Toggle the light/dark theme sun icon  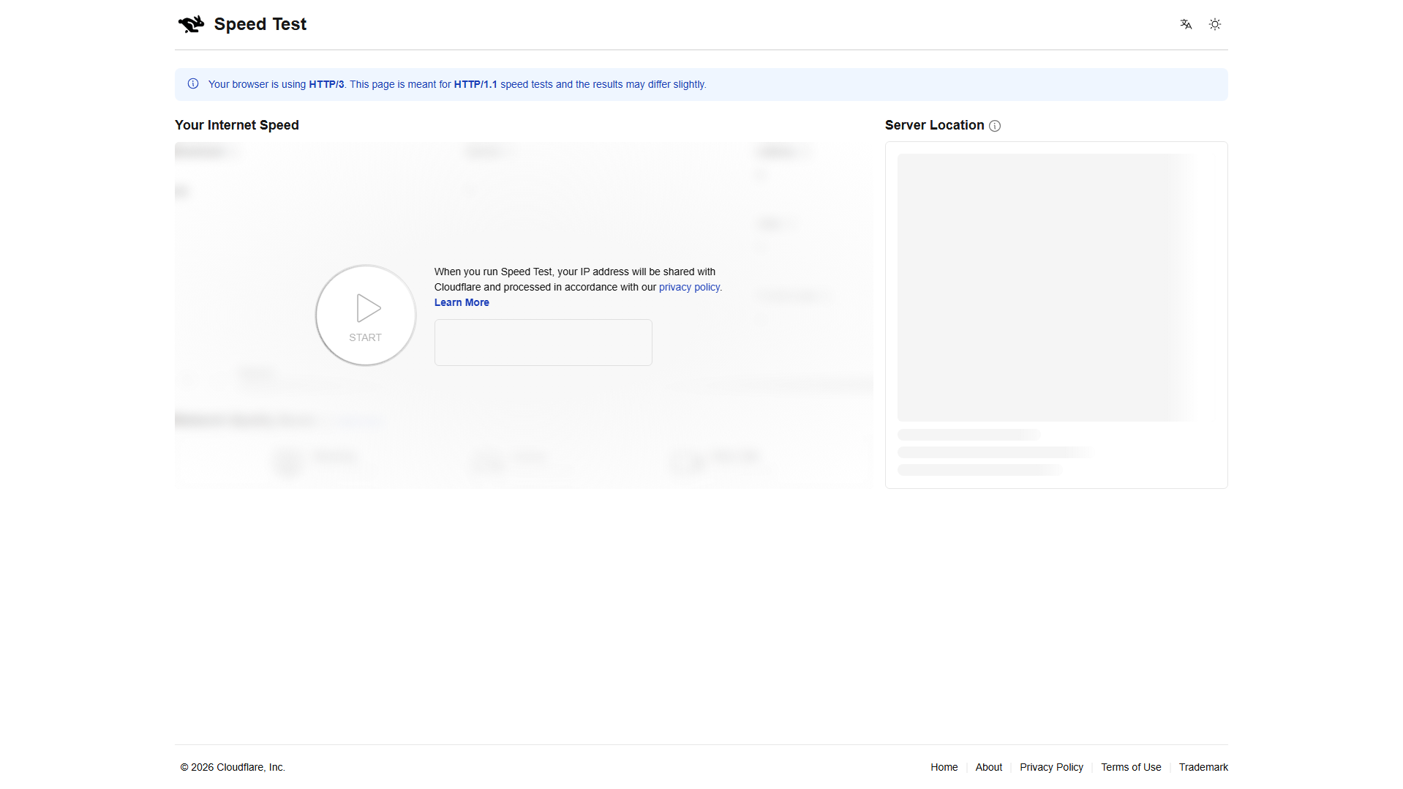point(1215,24)
